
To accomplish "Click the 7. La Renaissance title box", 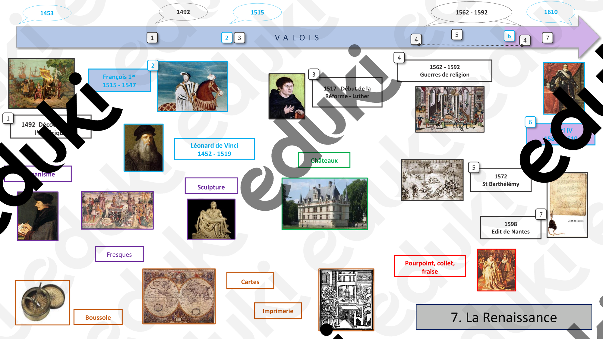I will 504,317.
